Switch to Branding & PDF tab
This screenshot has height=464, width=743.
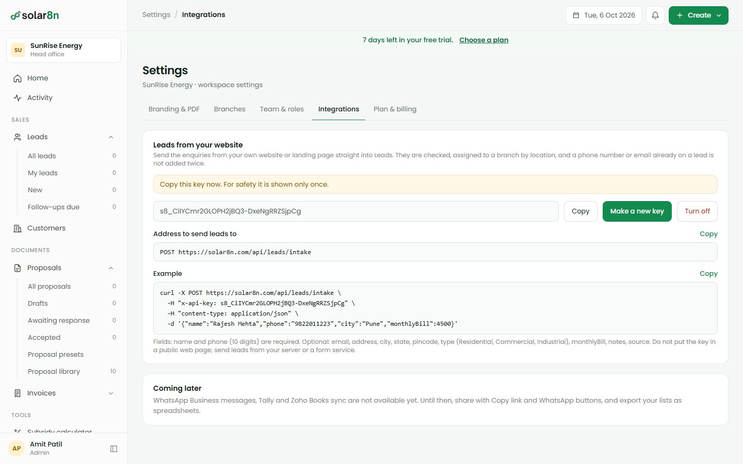(x=174, y=109)
